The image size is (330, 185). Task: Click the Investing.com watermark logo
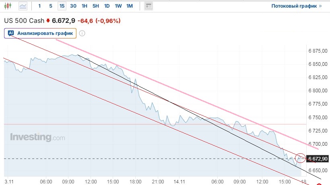pyautogui.click(x=37, y=137)
